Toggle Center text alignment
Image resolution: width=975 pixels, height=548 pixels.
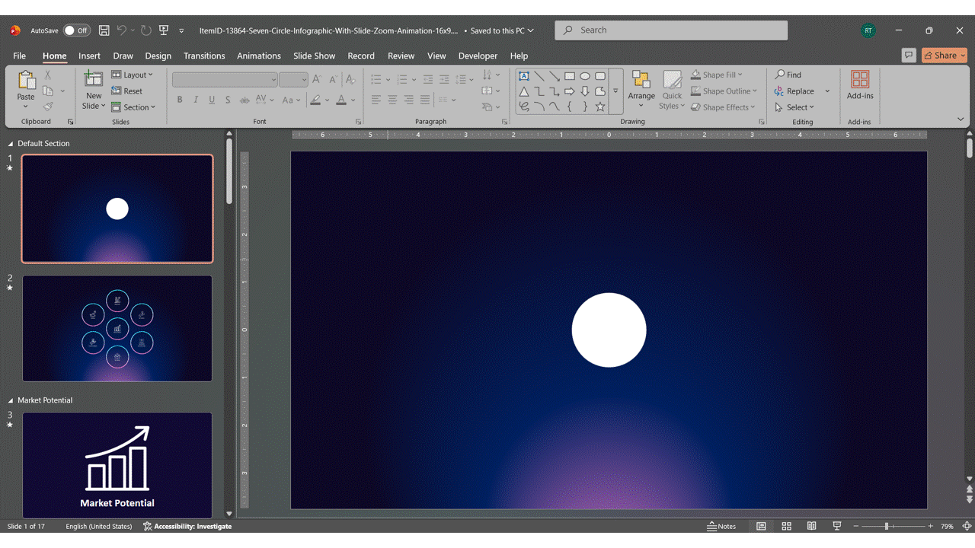[x=392, y=100]
